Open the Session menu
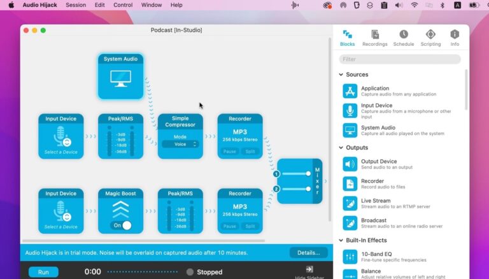The width and height of the screenshot is (489, 279). 76,5
